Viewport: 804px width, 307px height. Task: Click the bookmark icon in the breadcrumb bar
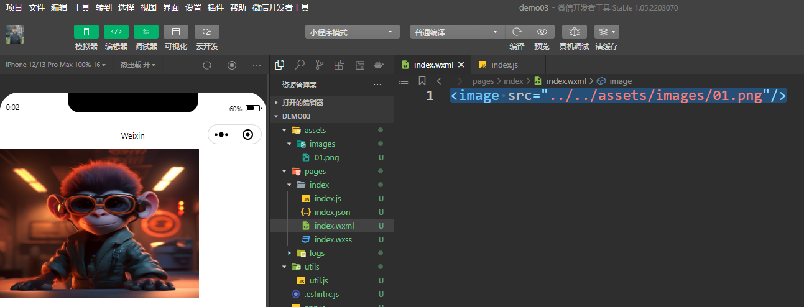pos(422,81)
